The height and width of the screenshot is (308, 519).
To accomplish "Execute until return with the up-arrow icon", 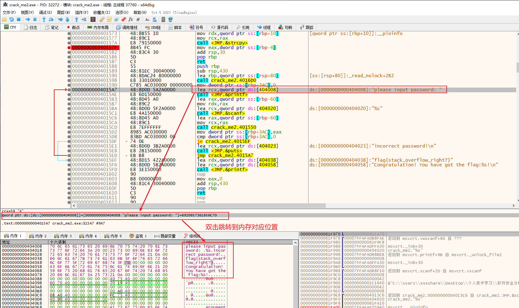I will pos(77,19).
